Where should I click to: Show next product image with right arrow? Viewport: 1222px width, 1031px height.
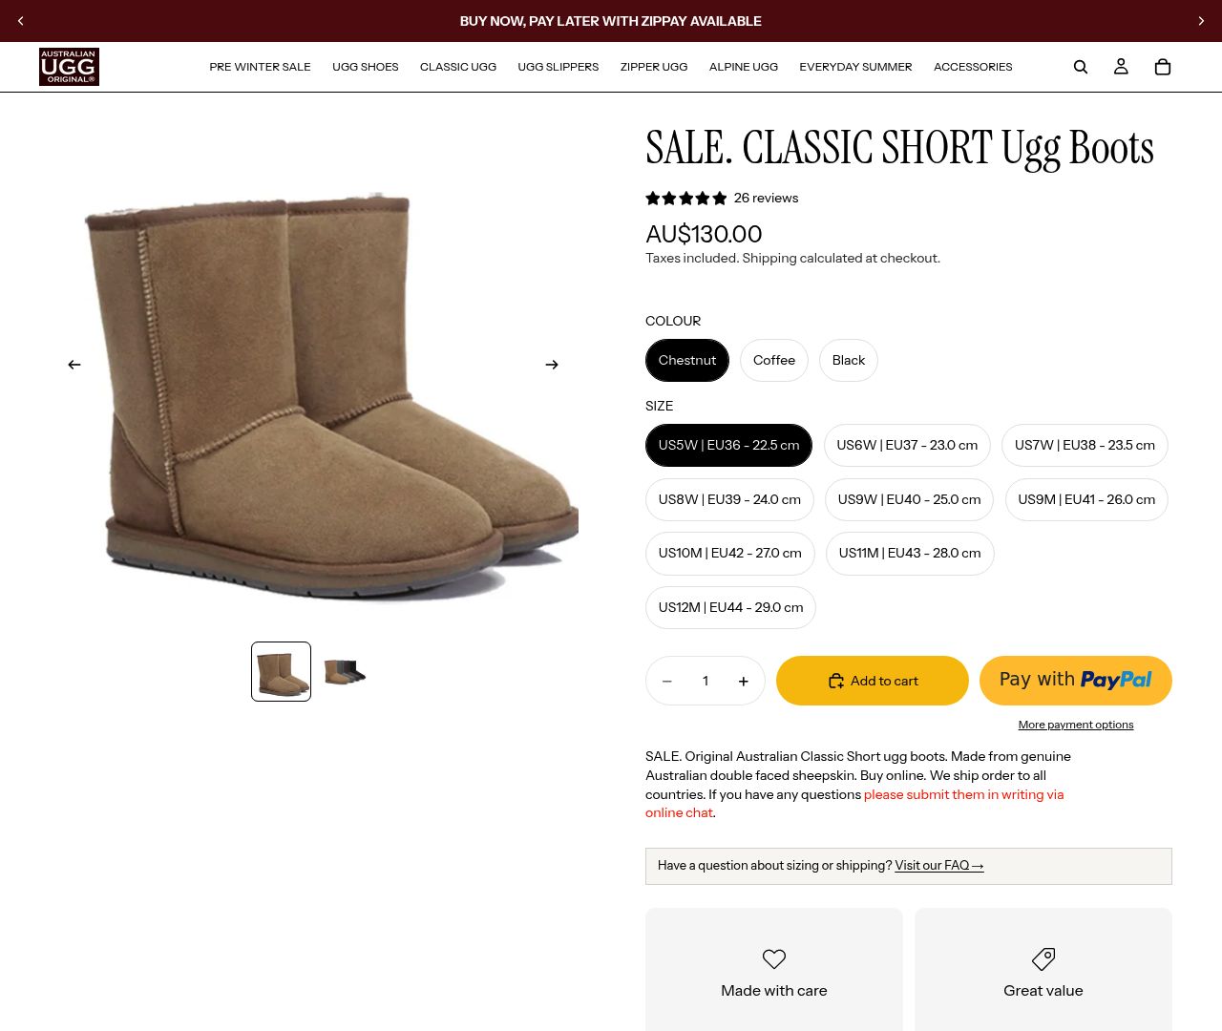click(552, 365)
